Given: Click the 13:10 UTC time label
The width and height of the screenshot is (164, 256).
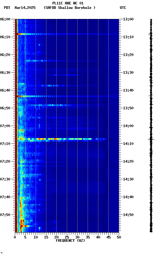Looking at the screenshot, I should point(128,37).
